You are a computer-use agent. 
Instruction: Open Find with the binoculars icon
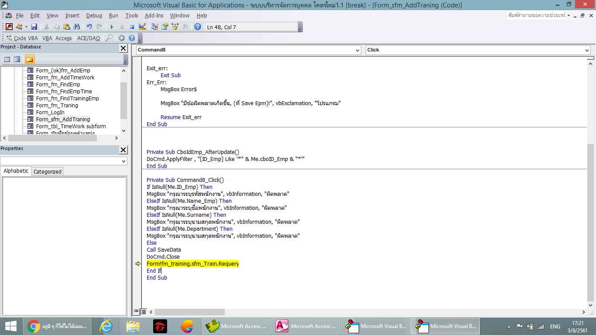click(77, 27)
